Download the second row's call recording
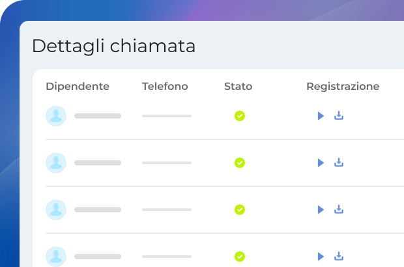Screen dimensions: 404x267 (x=339, y=163)
